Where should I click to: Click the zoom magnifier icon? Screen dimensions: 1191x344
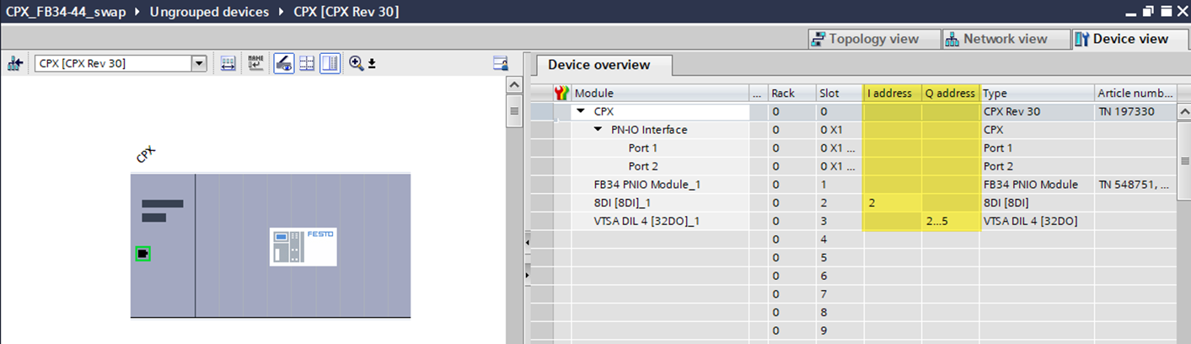click(356, 63)
